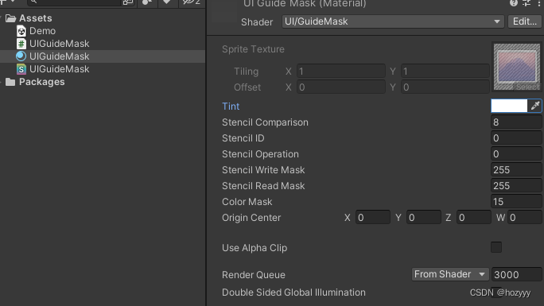544x306 pixels.
Task: Click the Stencil ID label
Action: point(243,138)
